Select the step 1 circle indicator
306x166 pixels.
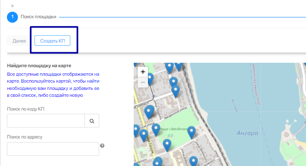click(12, 17)
